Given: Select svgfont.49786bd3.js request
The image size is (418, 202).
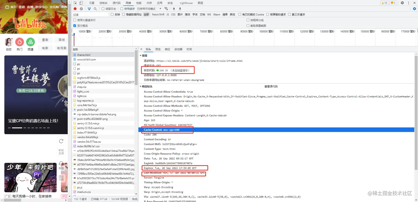Looking at the screenshot, I should (x=103, y=78).
